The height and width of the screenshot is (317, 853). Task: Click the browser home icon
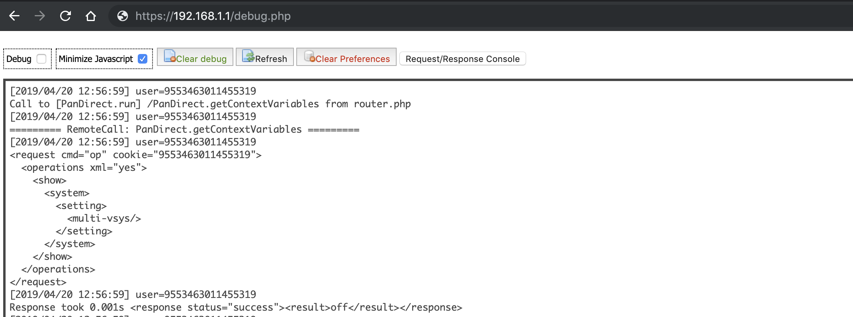point(90,16)
